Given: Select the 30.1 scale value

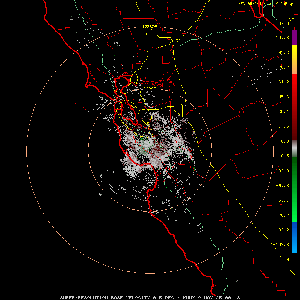Looking at the screenshot, I should (284, 112).
